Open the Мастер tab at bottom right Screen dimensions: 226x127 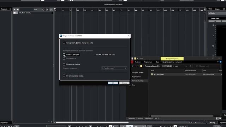click(x=212, y=122)
